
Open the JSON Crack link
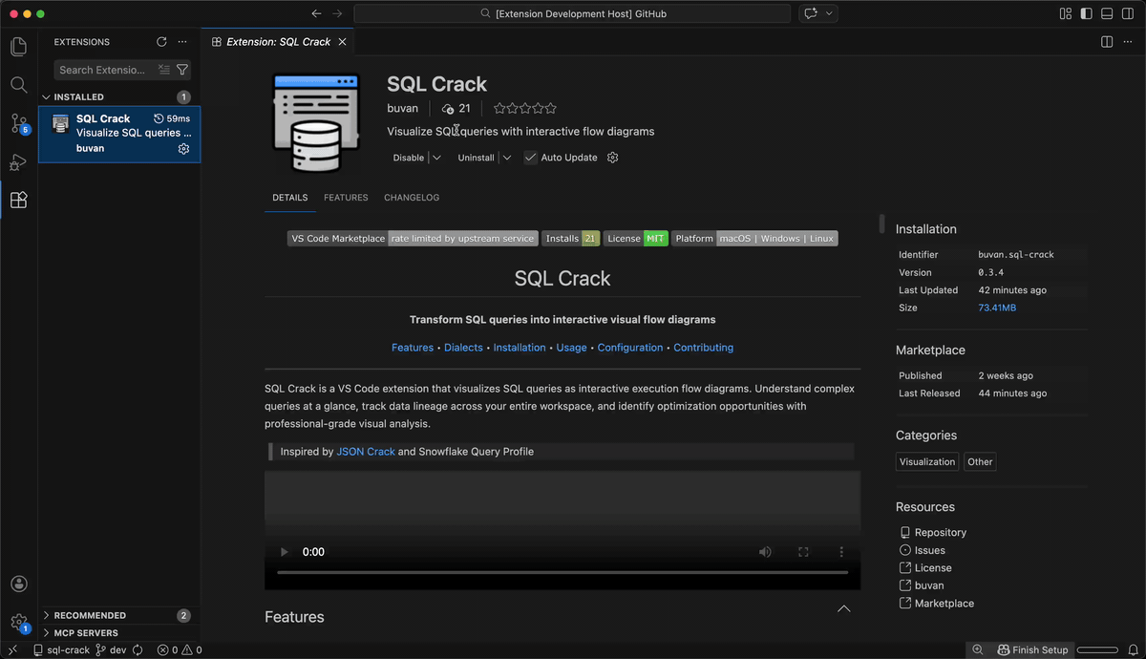(366, 452)
